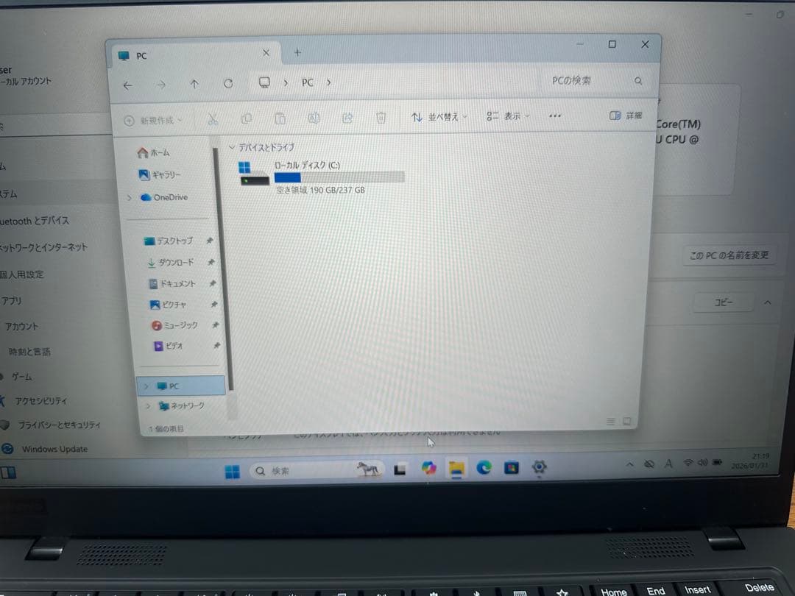
Task: Click the C: drive capacity bar
Action: point(339,177)
